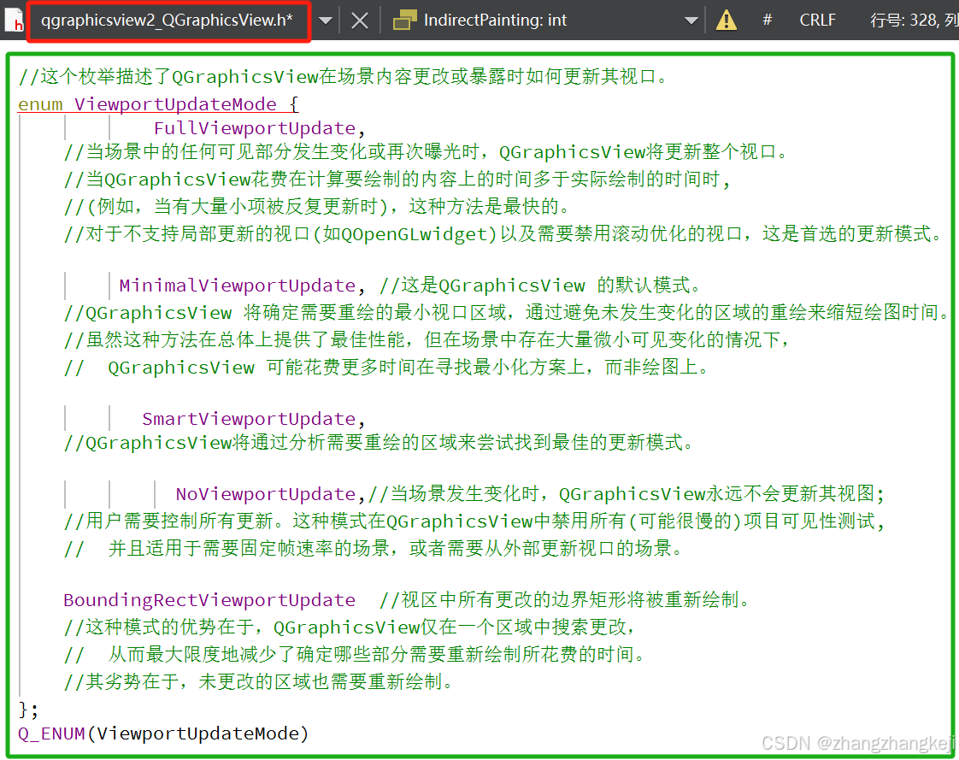Viewport: 959px width, 760px height.
Task: Click comment starting '//(例如，当有大量小项被反复更新时)'
Action: pyautogui.click(x=318, y=207)
